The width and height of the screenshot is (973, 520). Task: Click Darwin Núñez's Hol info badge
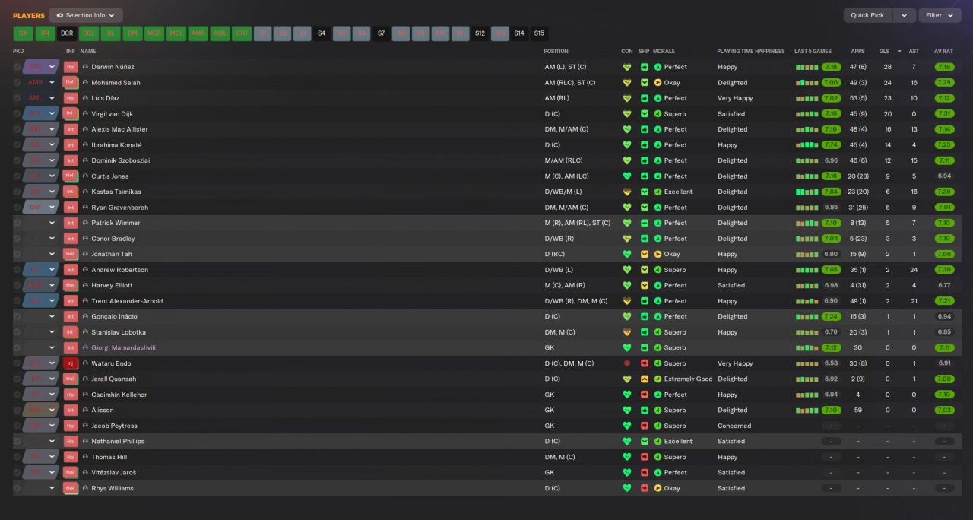coord(71,67)
